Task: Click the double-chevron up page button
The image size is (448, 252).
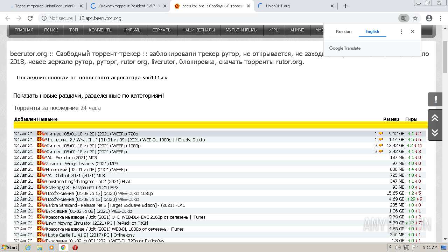Action: click(435, 118)
